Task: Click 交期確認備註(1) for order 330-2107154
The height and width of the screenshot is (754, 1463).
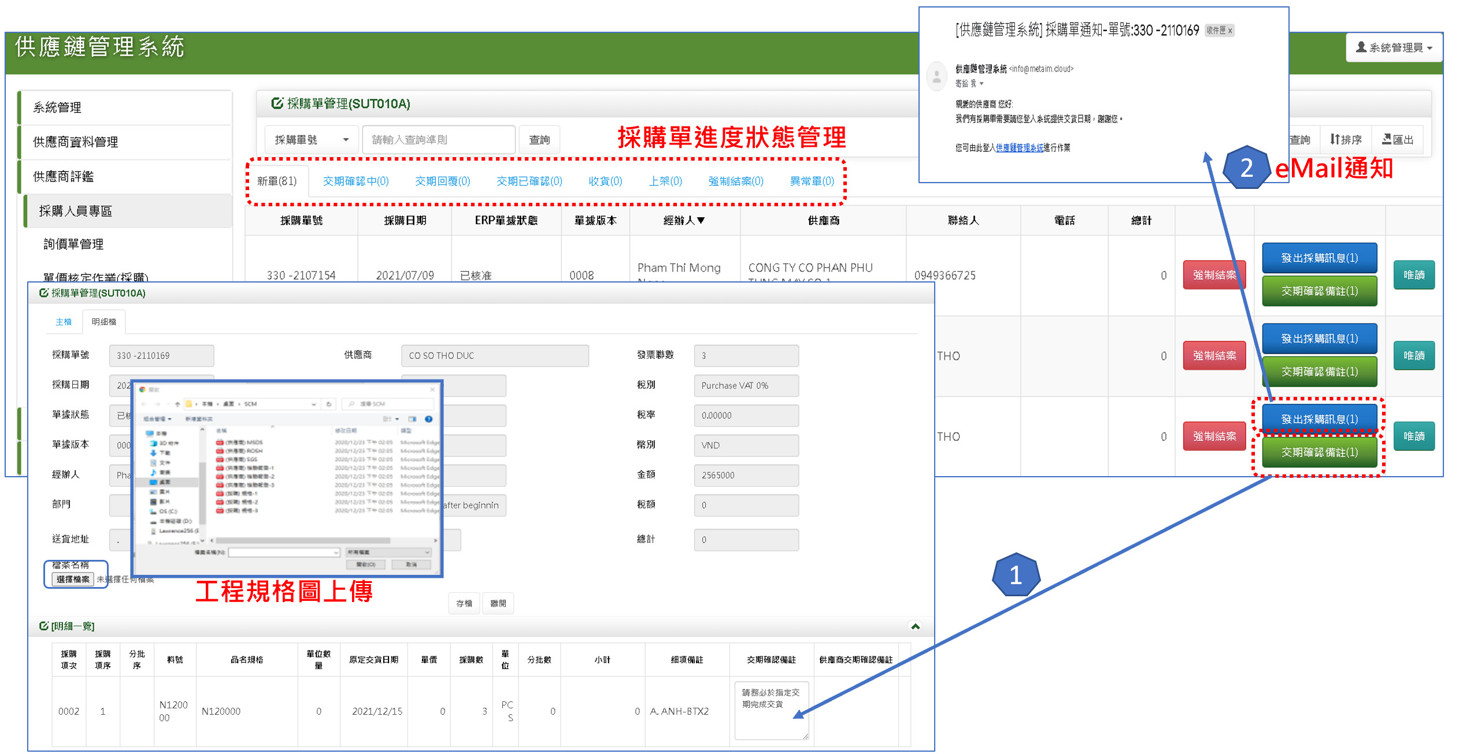Action: point(1319,291)
